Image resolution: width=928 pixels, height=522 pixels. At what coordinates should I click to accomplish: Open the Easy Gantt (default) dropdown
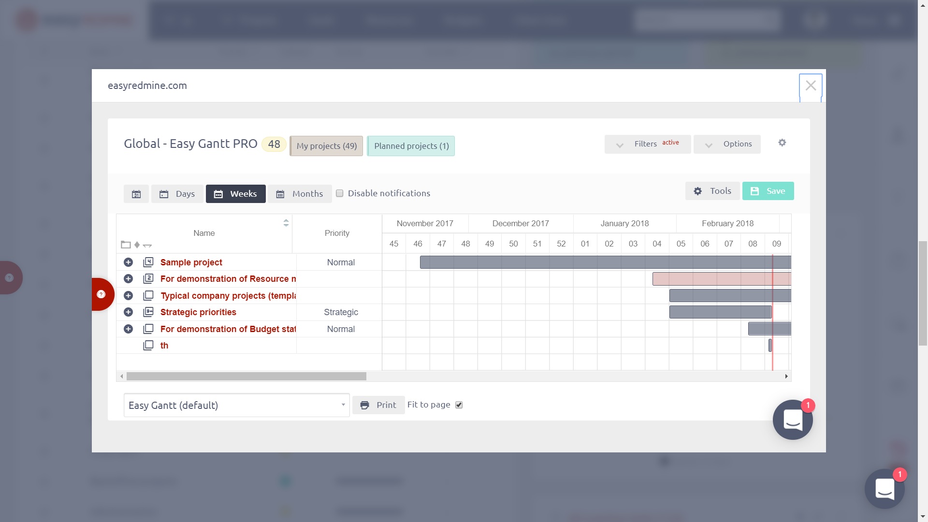tap(236, 405)
